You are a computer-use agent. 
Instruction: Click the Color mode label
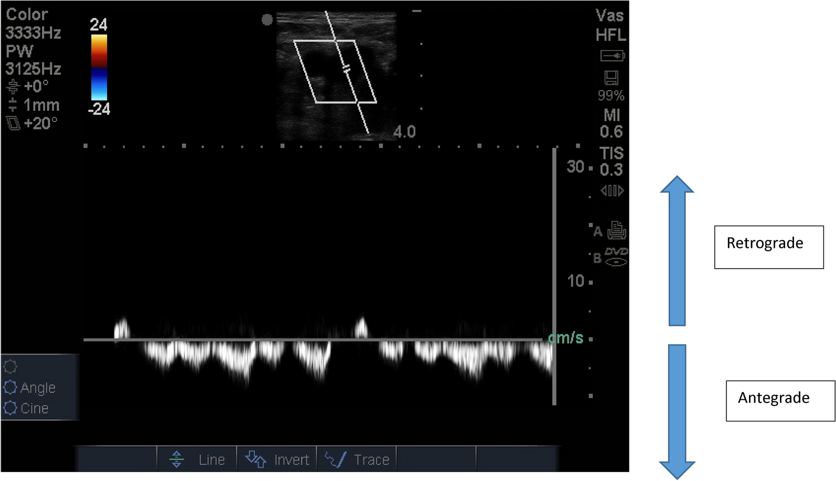pyautogui.click(x=27, y=15)
